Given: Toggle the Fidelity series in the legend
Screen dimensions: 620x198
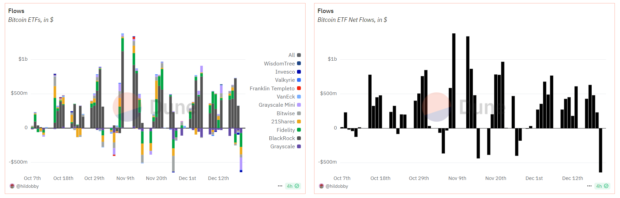Looking at the screenshot, I should [286, 130].
